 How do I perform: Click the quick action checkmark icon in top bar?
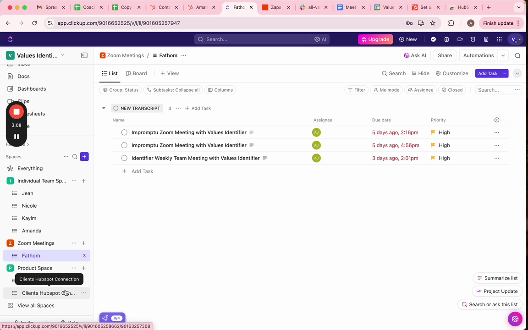coord(434,39)
